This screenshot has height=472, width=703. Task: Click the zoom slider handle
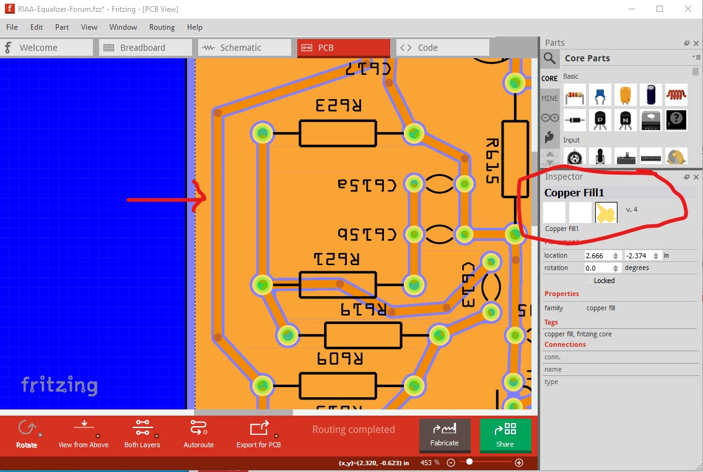tap(469, 461)
